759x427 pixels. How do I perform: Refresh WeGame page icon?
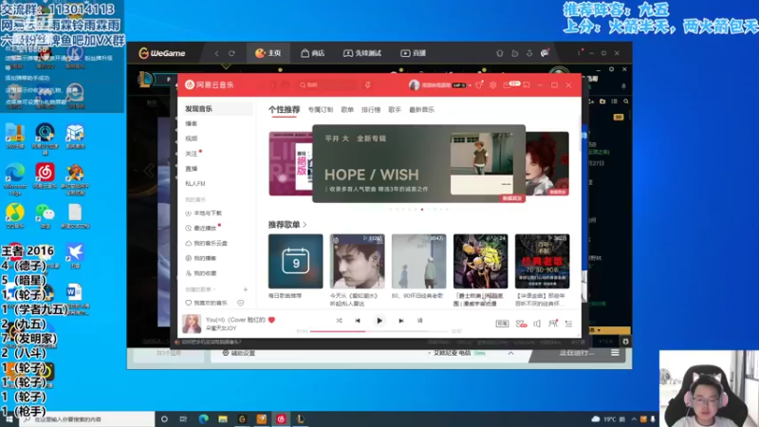[x=231, y=53]
